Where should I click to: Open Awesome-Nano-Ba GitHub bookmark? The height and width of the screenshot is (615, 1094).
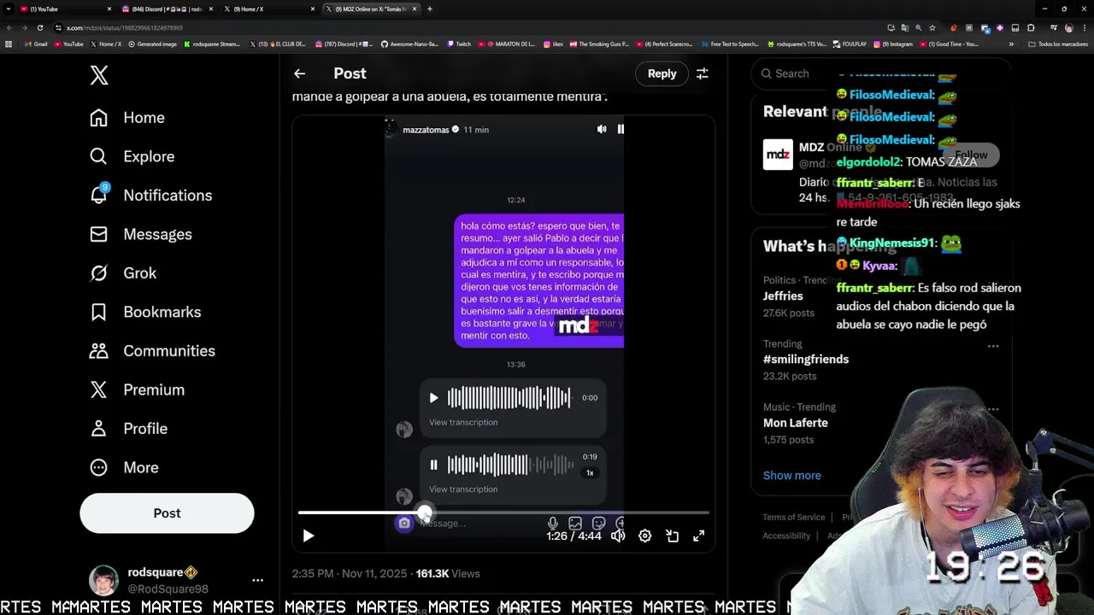point(409,44)
